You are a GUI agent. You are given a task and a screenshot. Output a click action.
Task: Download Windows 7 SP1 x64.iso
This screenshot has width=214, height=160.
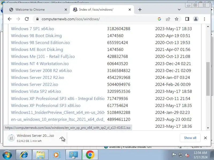point(32,29)
